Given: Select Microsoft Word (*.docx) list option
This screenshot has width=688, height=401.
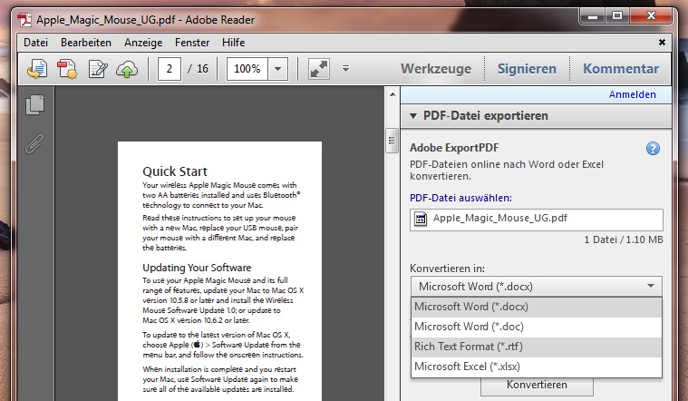Looking at the screenshot, I should coord(537,307).
